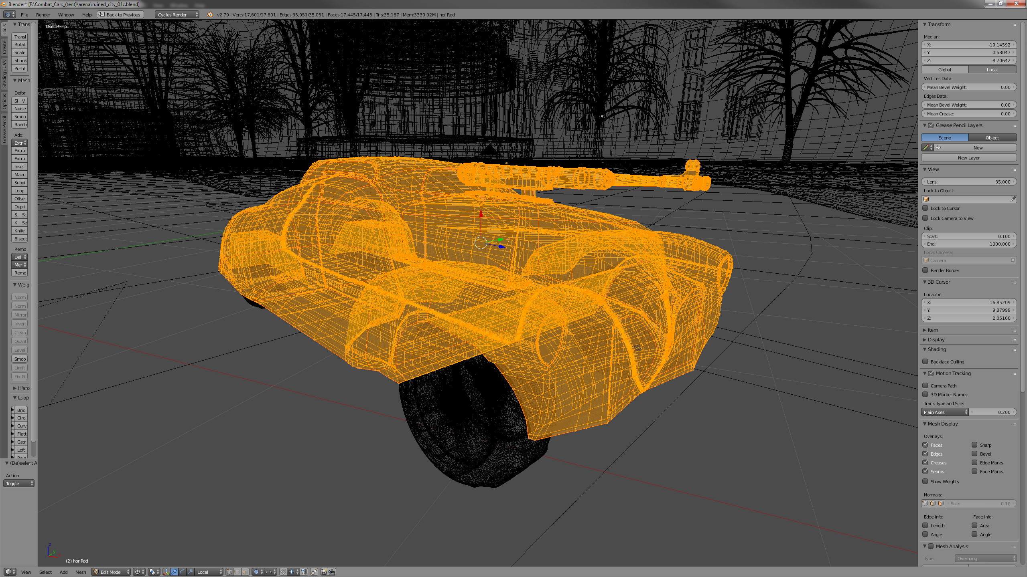Screen dimensions: 1027x577
Task: Check Lock to Cursor option
Action: coord(926,208)
